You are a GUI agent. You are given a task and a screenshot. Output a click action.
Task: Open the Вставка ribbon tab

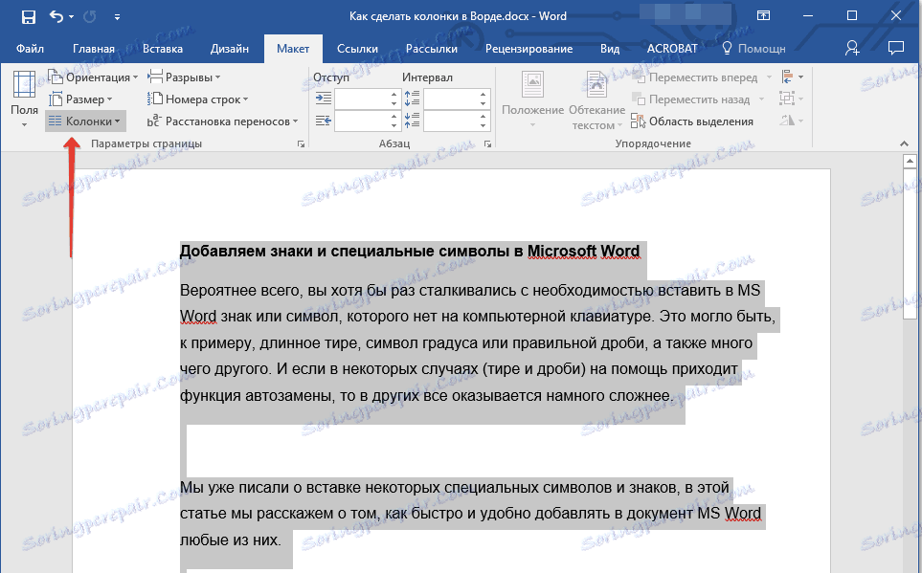(163, 49)
